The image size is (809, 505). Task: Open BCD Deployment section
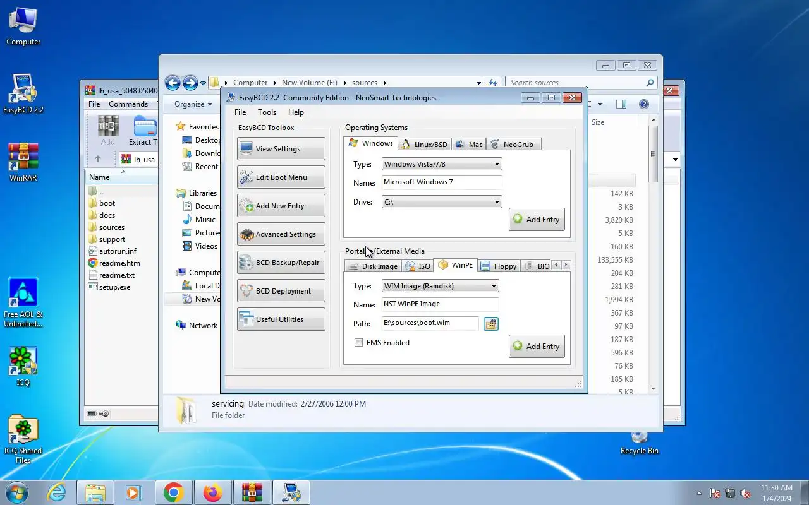pos(281,291)
